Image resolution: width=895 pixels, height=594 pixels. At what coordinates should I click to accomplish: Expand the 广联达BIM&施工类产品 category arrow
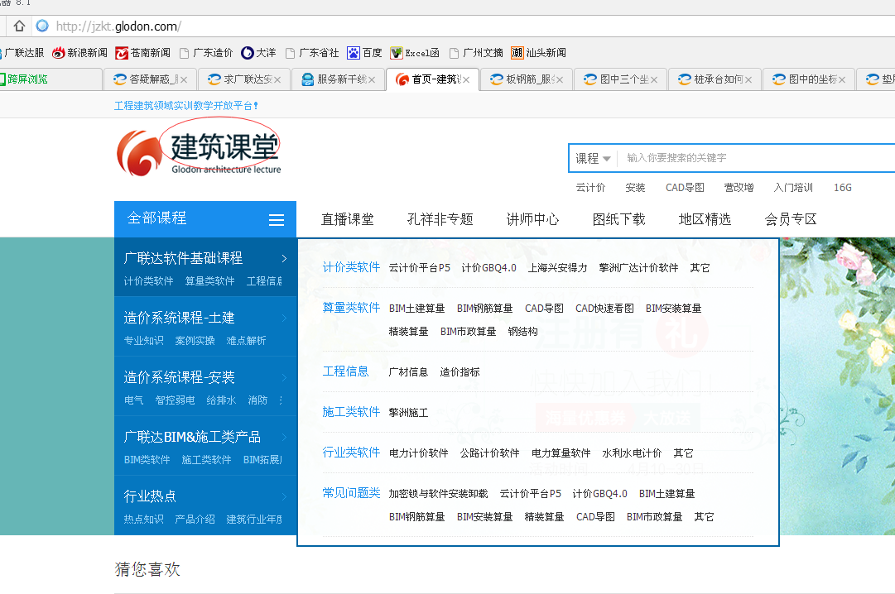pos(284,437)
